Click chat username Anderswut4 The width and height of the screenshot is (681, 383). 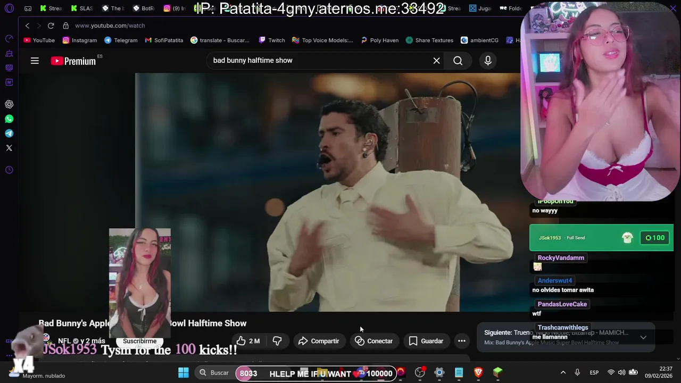(x=555, y=281)
